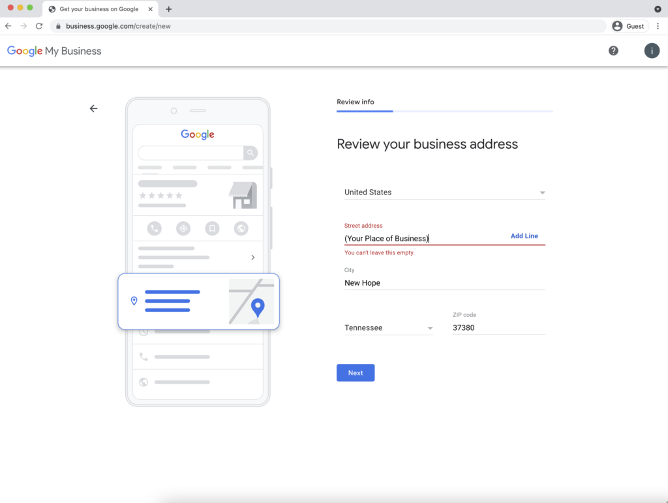Click the 'You can't leave this empty.' error text

pos(379,252)
